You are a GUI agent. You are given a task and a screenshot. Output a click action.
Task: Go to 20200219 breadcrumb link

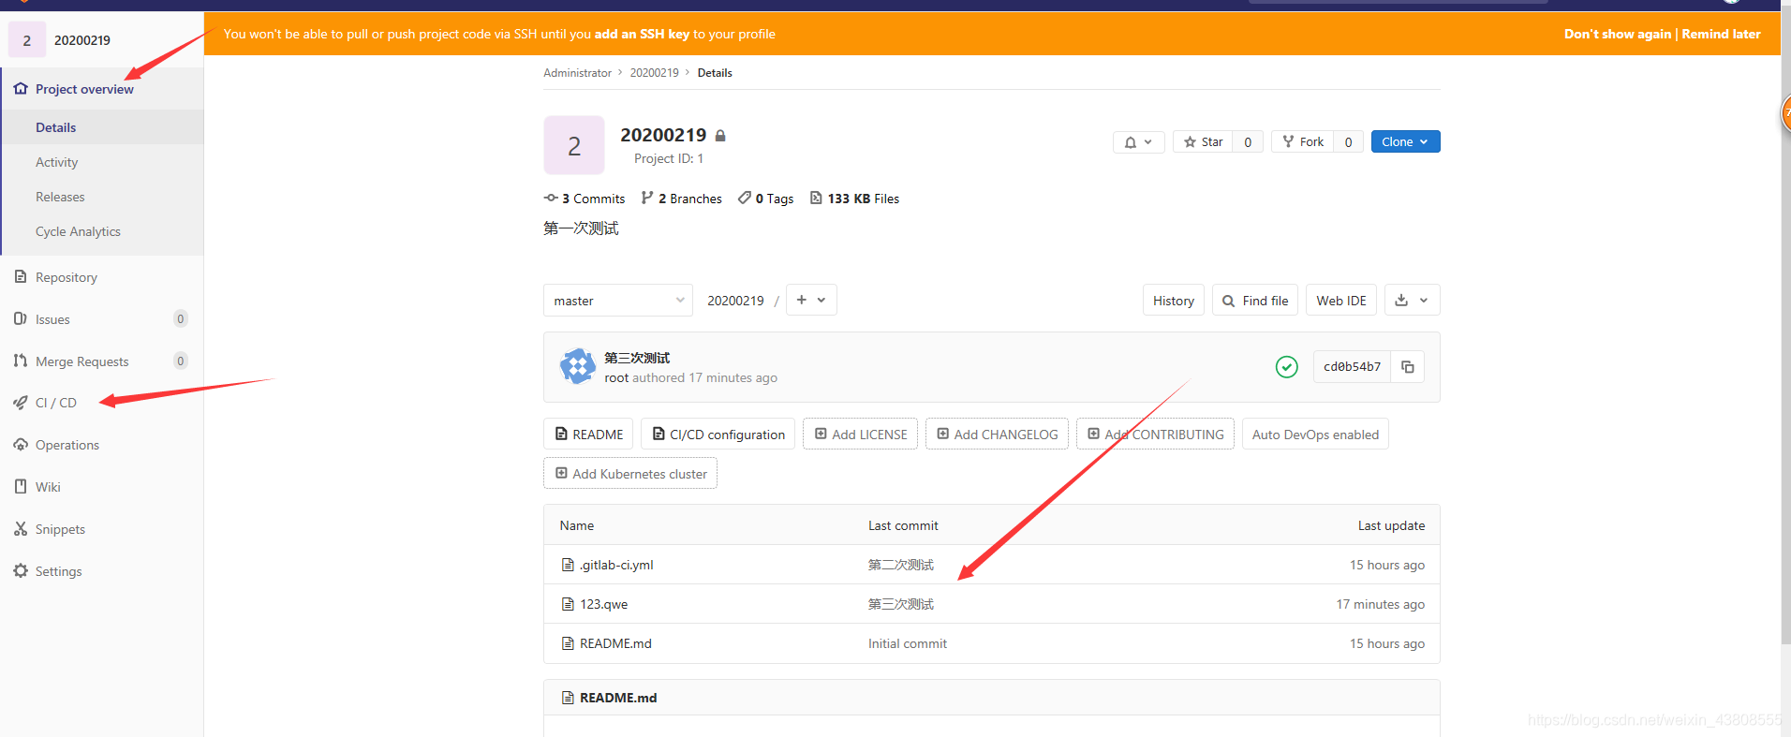point(654,73)
